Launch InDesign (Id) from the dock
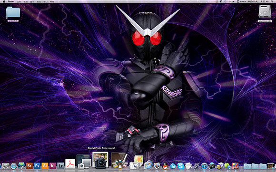 tap(53, 166)
